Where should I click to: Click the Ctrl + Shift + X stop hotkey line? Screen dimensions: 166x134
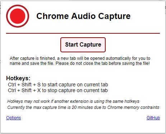point(58,90)
